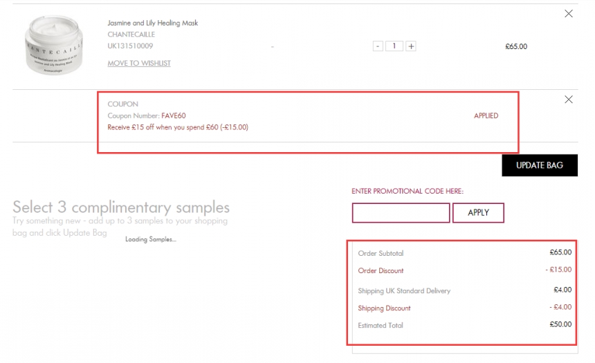Click the Estimated Total label

pyautogui.click(x=381, y=326)
